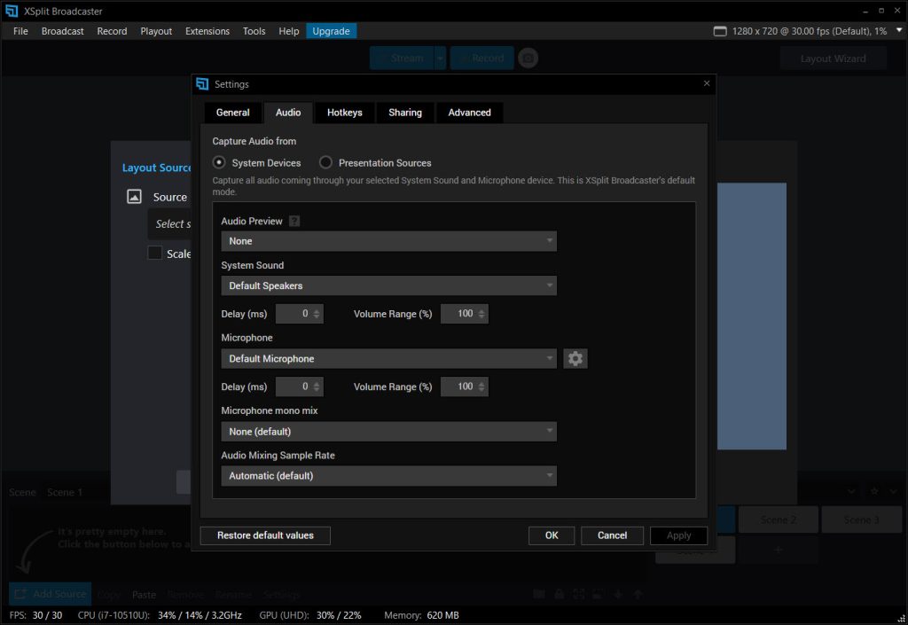908x625 pixels.
Task: Switch to the Advanced settings tab
Action: 469,113
